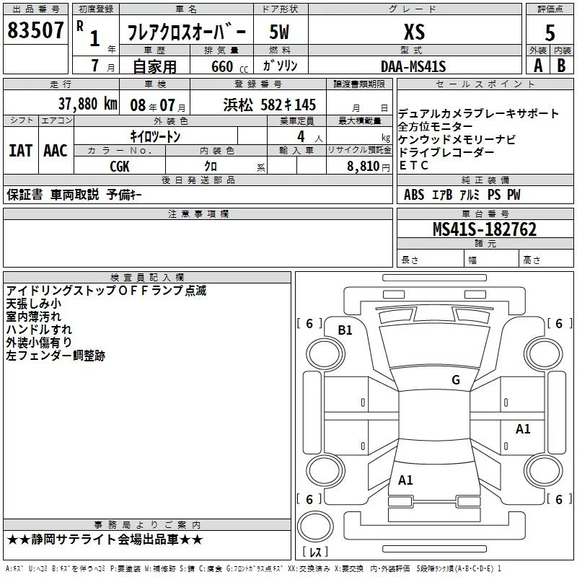Screen dimensions: 577x577
Task: Click the 事務局よりご案内 header
Action: [x=147, y=524]
